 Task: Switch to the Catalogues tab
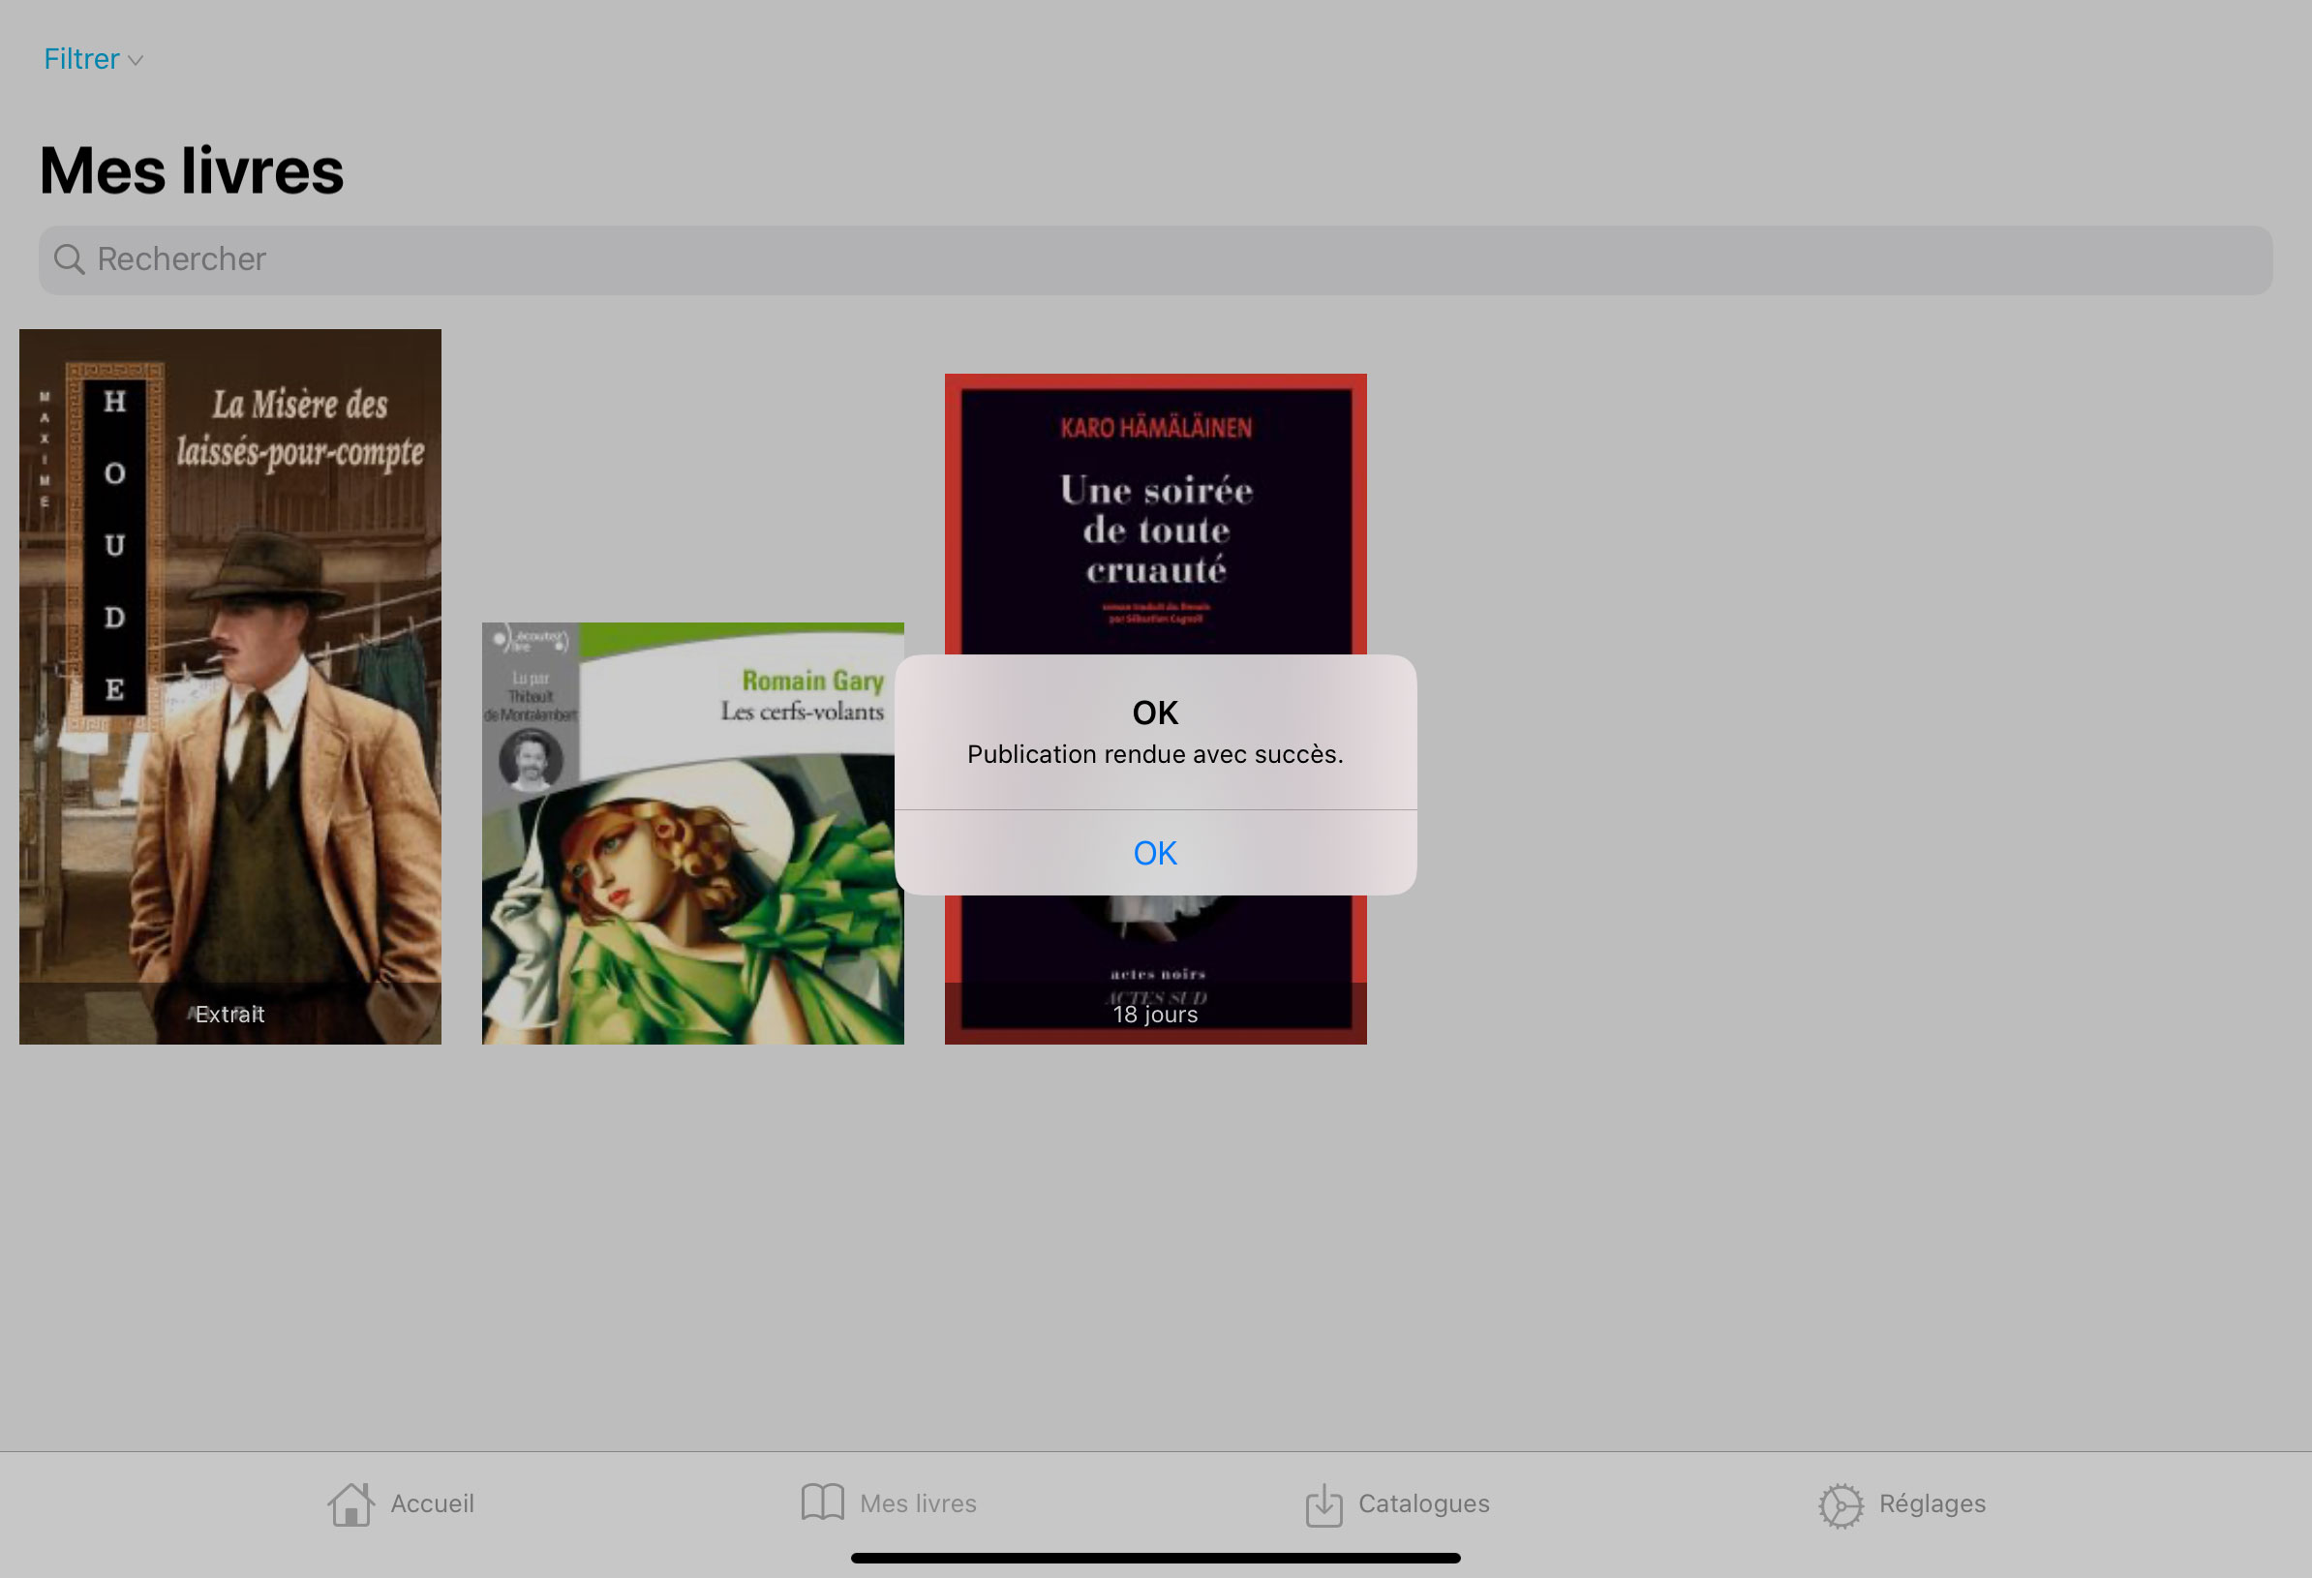[x=1423, y=1503]
